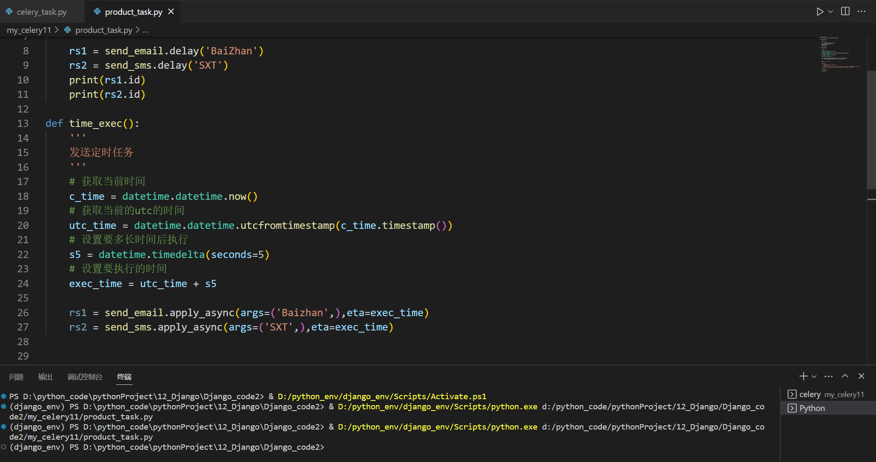Open the terminal panel ellipsis menu

pyautogui.click(x=828, y=376)
